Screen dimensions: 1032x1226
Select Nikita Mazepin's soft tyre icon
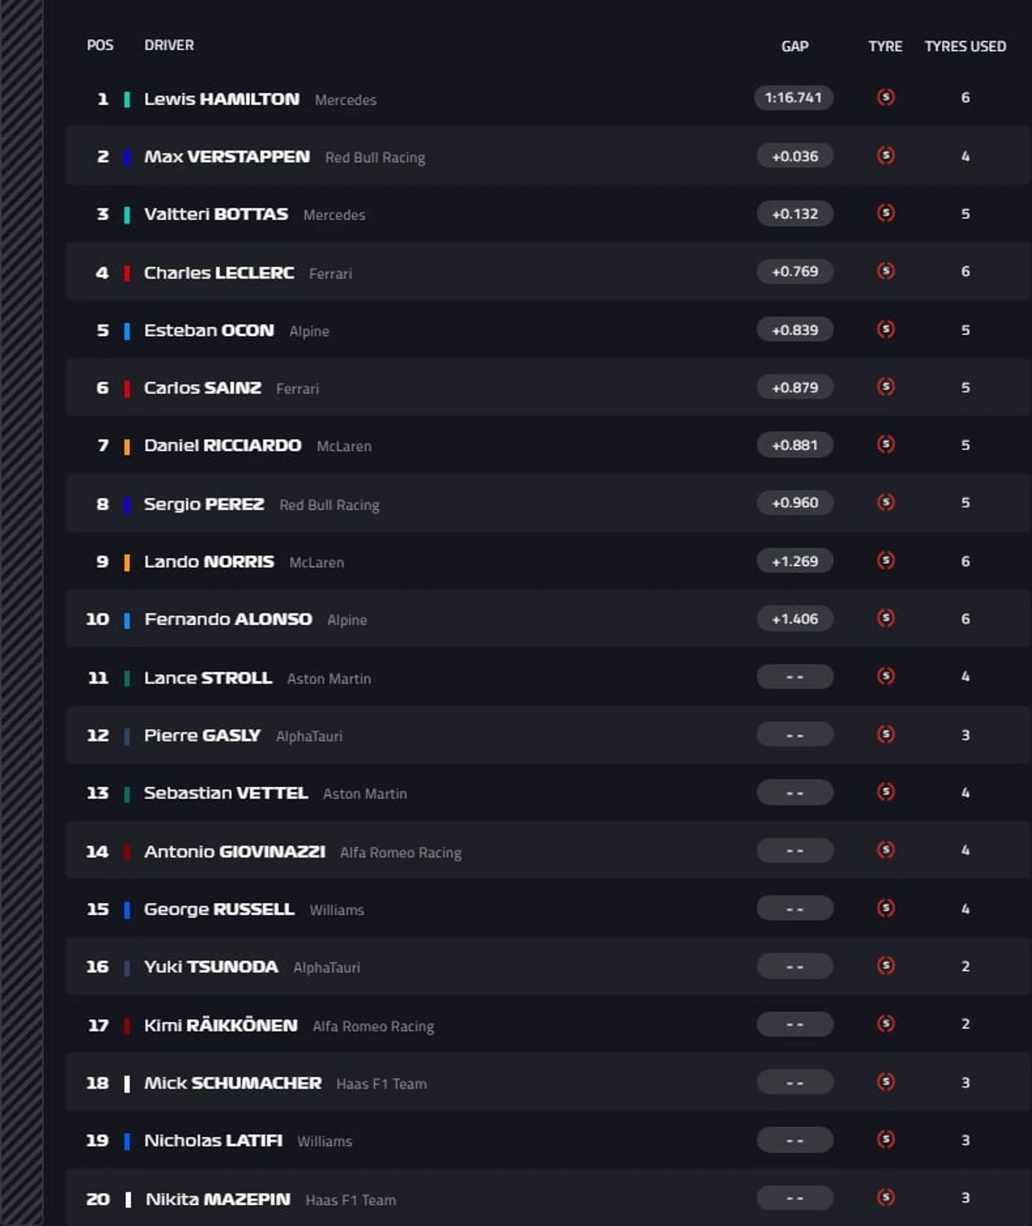(886, 1198)
